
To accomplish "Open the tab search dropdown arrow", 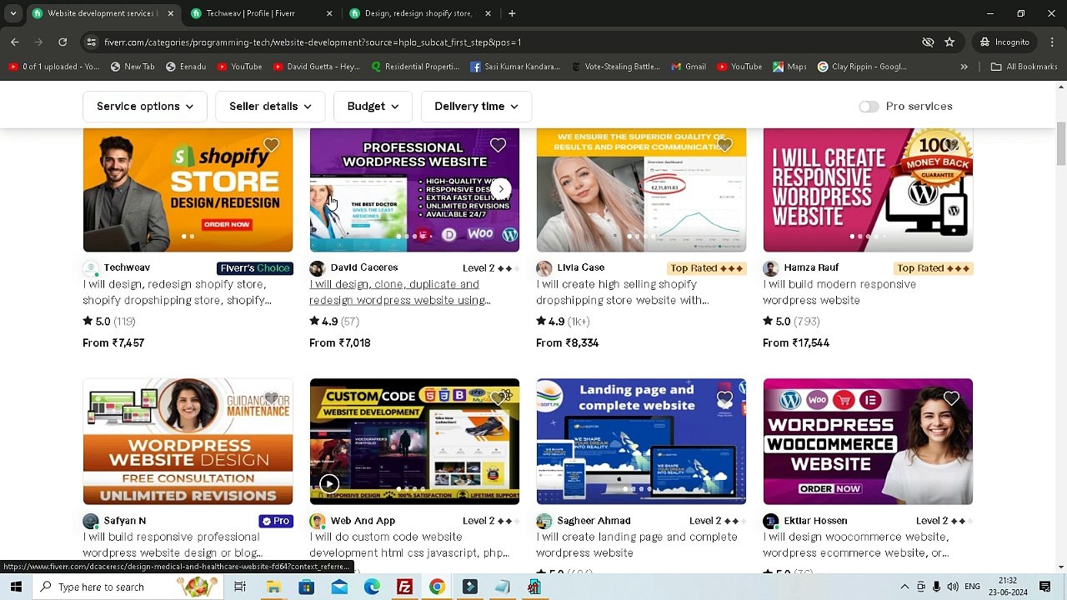I will 13,13.
